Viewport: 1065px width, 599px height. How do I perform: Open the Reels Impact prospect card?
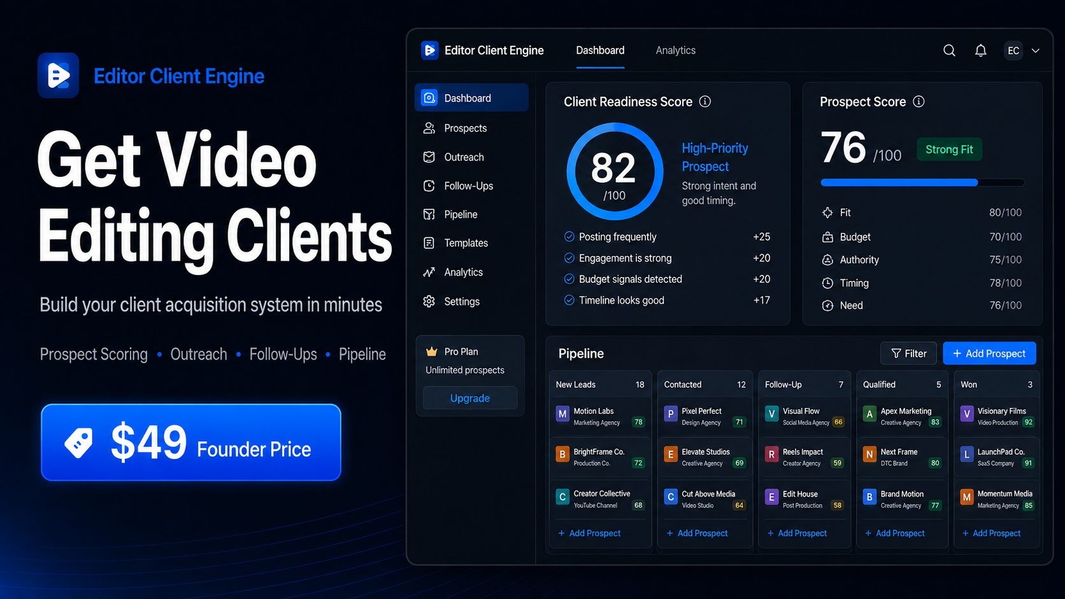[x=804, y=457]
